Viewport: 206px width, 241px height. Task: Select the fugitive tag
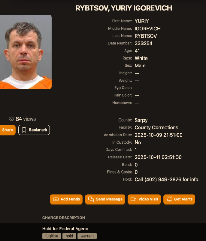pyautogui.click(x=52, y=236)
